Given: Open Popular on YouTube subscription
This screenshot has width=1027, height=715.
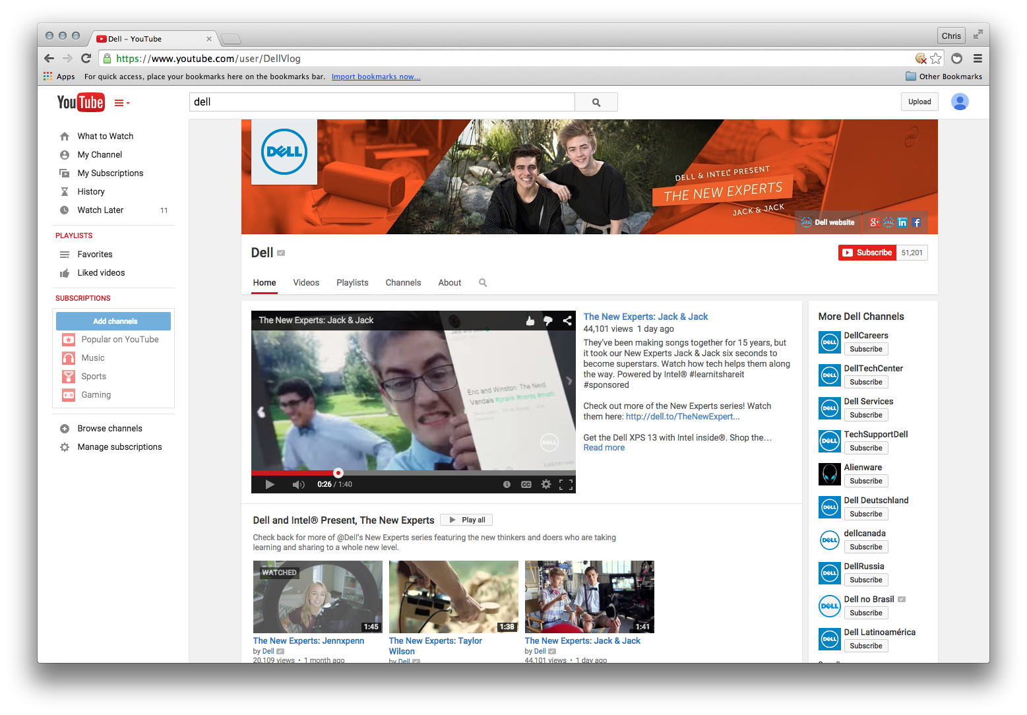Looking at the screenshot, I should [x=120, y=340].
